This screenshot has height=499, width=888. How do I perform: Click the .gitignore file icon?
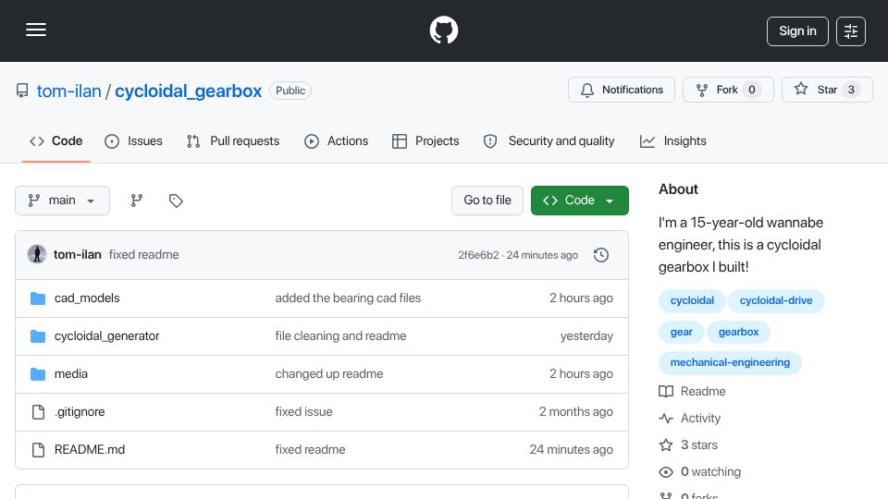point(38,412)
